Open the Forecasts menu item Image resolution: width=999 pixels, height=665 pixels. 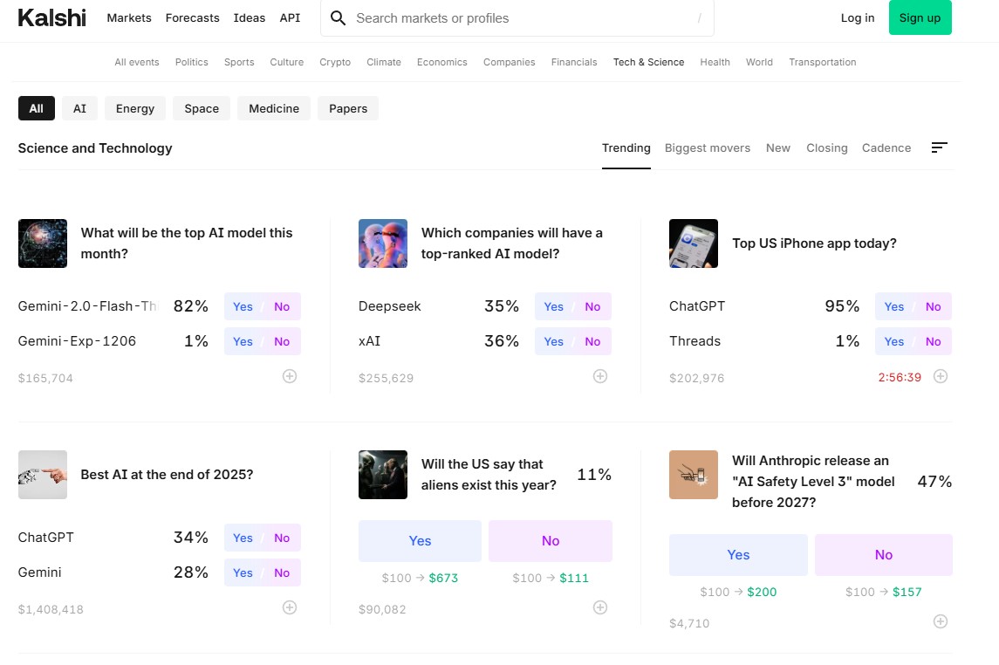click(192, 17)
